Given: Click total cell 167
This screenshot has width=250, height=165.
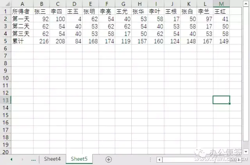Looking at the screenshot, I should 205,41.
